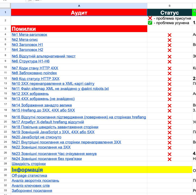The image size is (196, 195).
Task: Open №18 Повільна швидкість завантаження link
Action: [x=55, y=127]
